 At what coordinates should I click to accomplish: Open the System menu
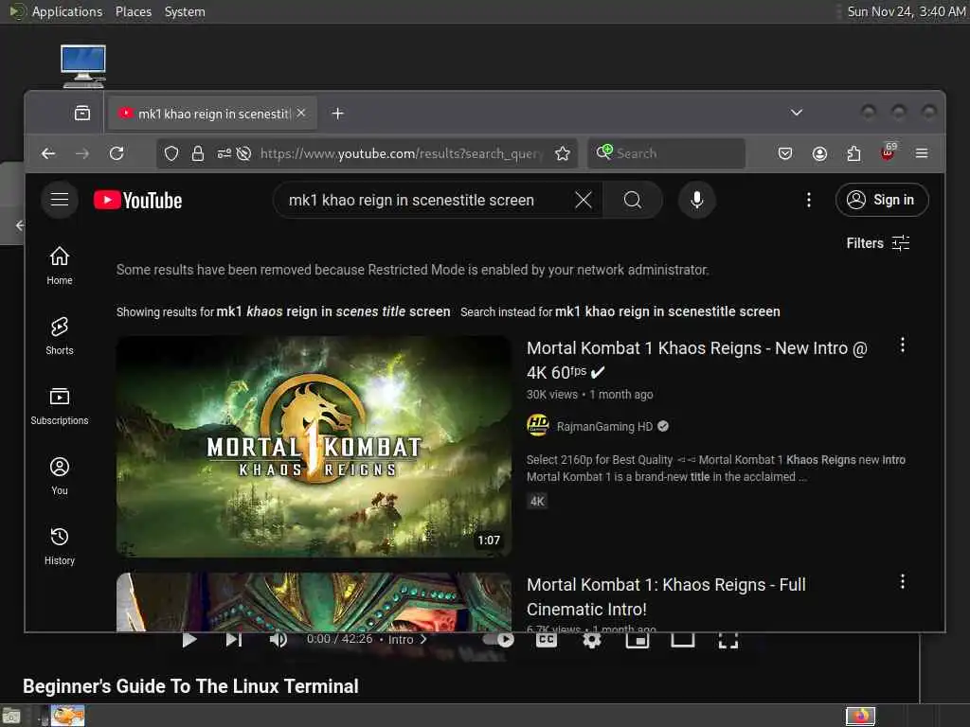pos(185,11)
